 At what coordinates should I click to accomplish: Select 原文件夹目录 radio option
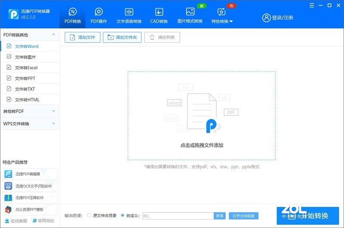89,215
